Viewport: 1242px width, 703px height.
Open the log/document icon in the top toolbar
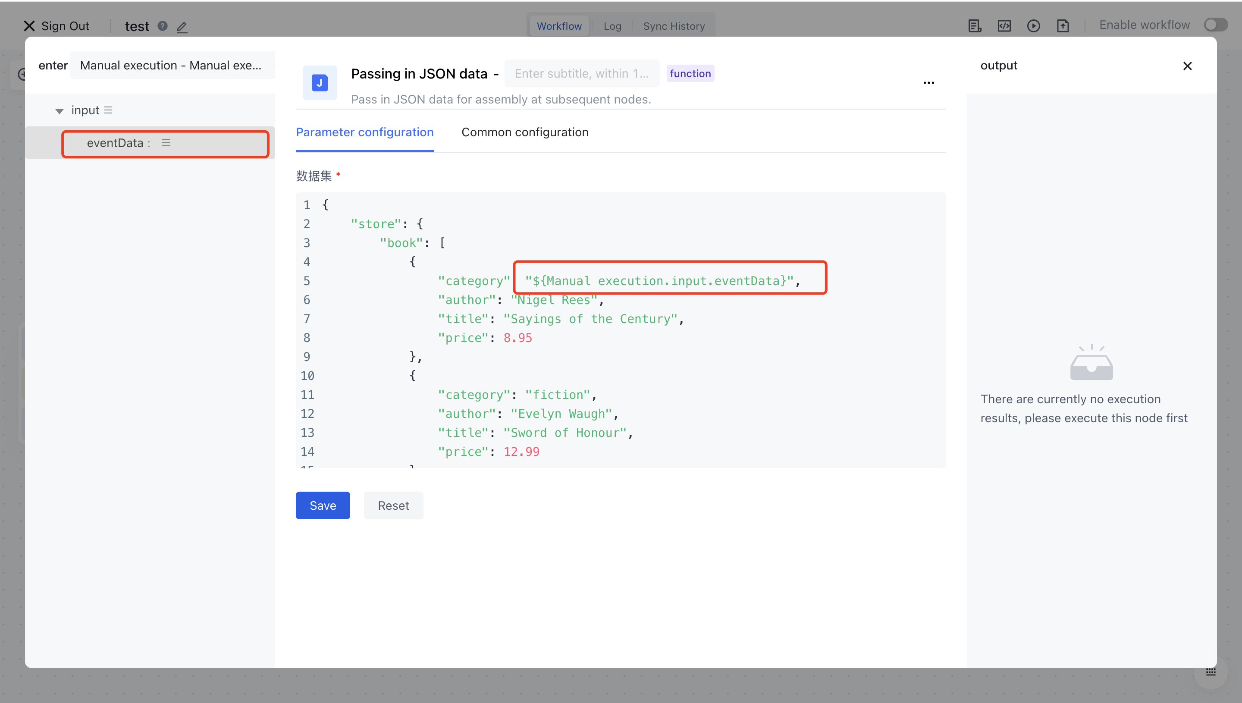[x=974, y=25]
